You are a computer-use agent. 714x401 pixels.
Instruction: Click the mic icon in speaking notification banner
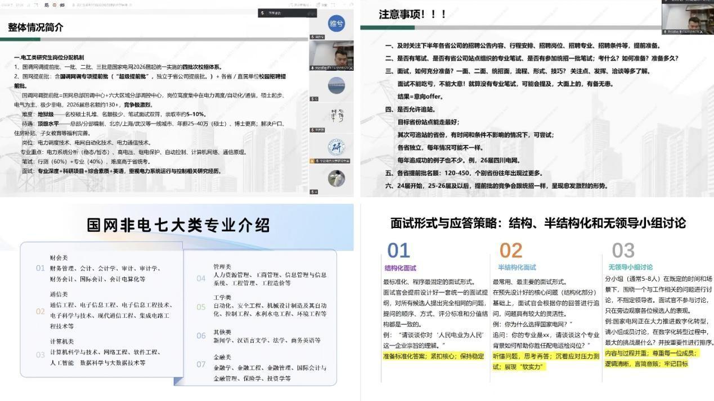pos(263,13)
